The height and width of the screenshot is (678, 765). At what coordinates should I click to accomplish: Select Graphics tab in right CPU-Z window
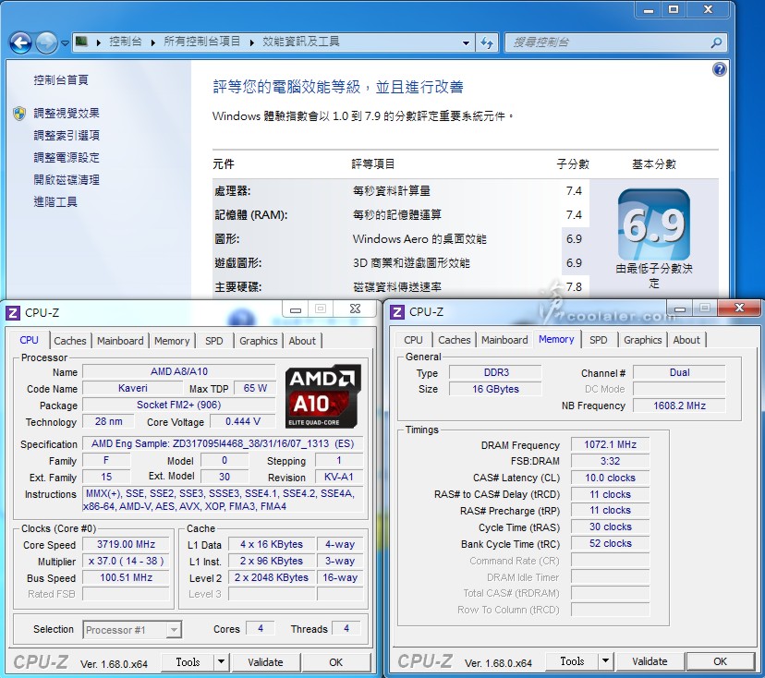(643, 340)
